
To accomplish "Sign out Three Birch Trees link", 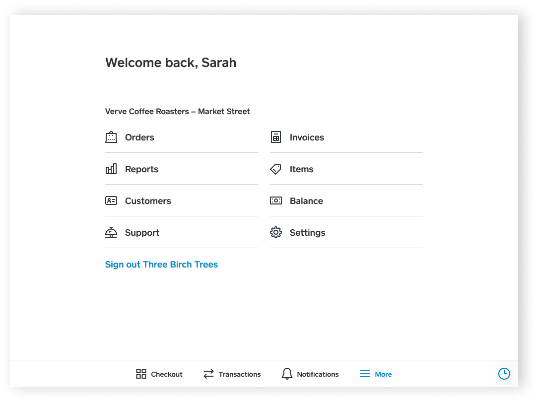I will pyautogui.click(x=161, y=265).
